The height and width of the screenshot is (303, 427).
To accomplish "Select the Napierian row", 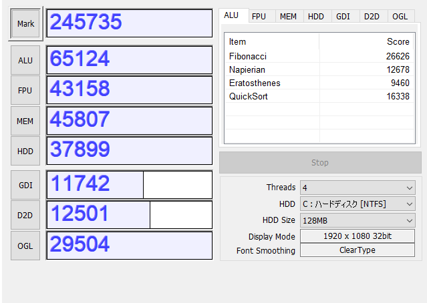I will click(319, 69).
